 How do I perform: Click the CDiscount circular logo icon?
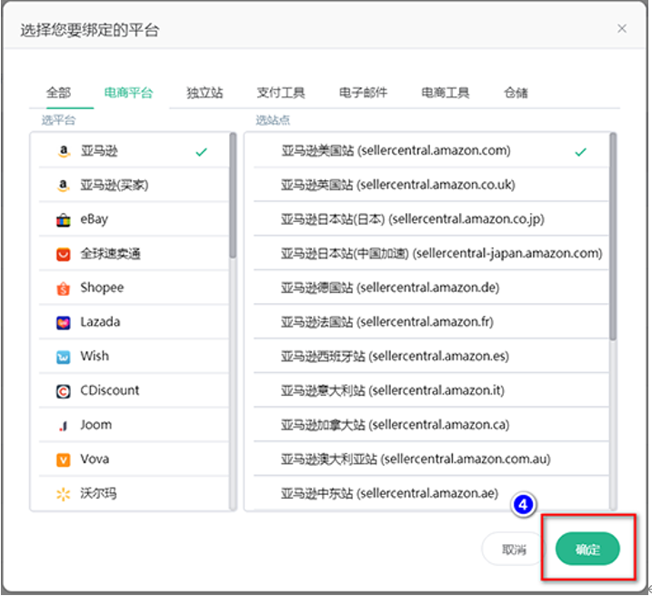(x=64, y=391)
